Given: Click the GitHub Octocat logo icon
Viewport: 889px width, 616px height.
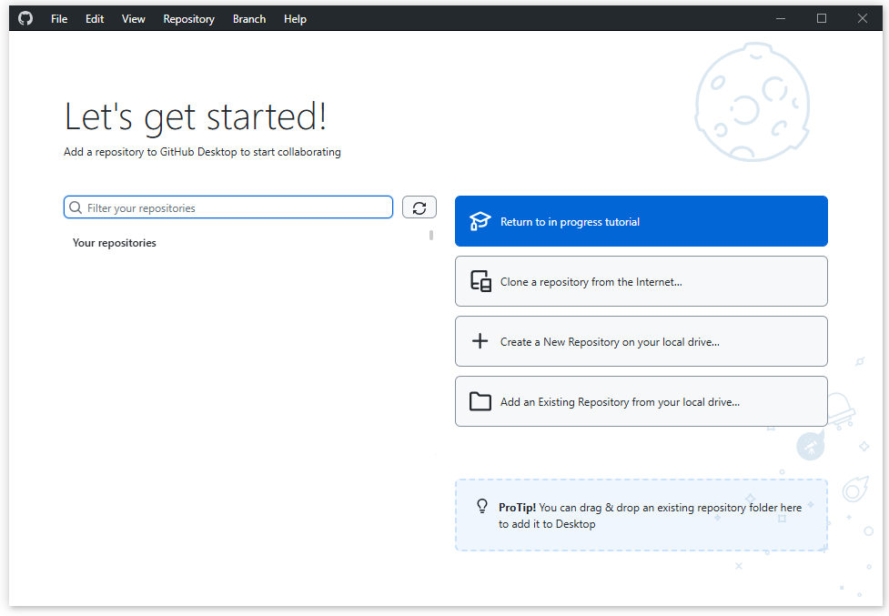Looking at the screenshot, I should click(25, 17).
